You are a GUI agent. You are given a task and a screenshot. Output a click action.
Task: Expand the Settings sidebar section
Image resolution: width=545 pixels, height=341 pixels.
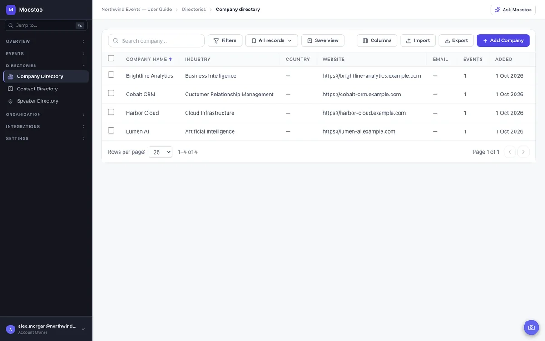point(46,138)
